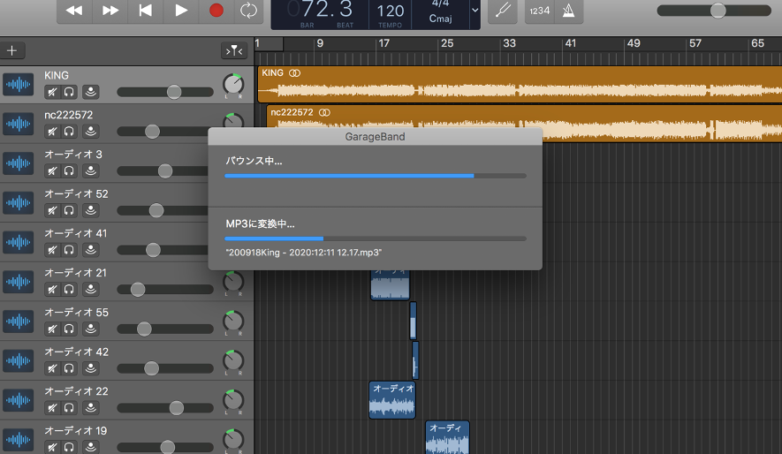Viewport: 782px width, 454px height.
Task: Select the オーディオ 41 track waveform icon
Action: [18, 242]
